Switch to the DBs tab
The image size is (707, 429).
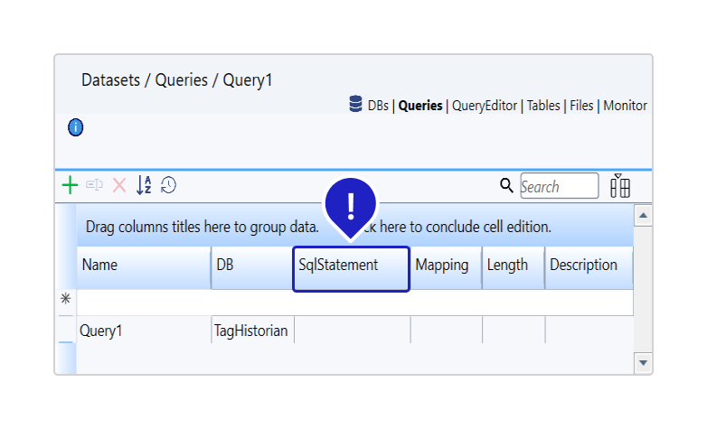tap(378, 106)
